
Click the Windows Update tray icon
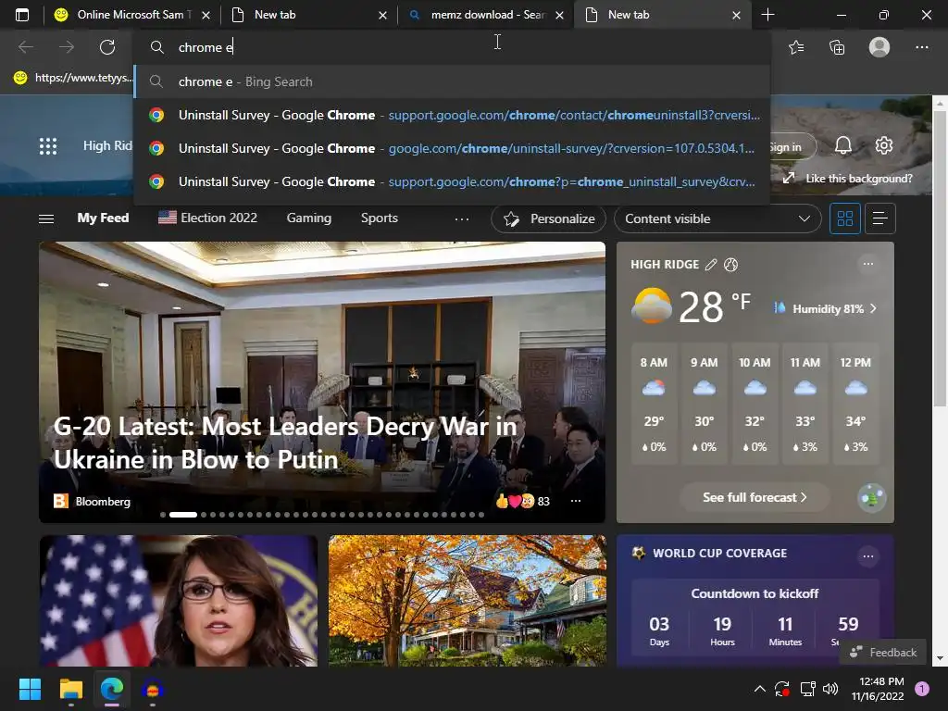[781, 689]
